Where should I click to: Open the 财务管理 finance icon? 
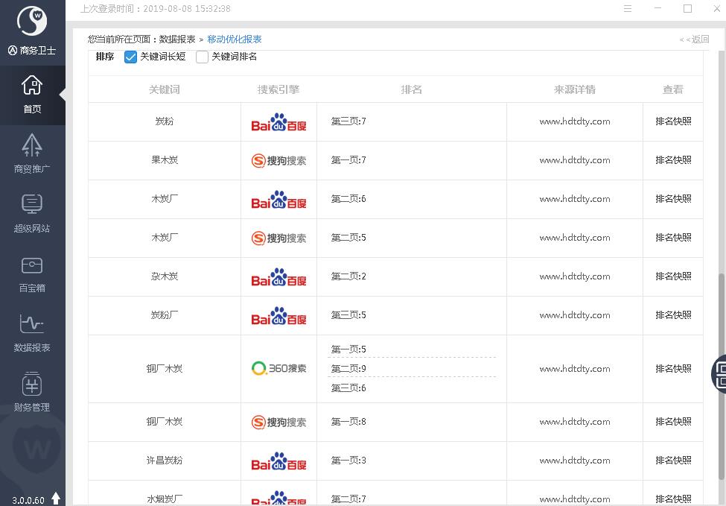tap(32, 384)
